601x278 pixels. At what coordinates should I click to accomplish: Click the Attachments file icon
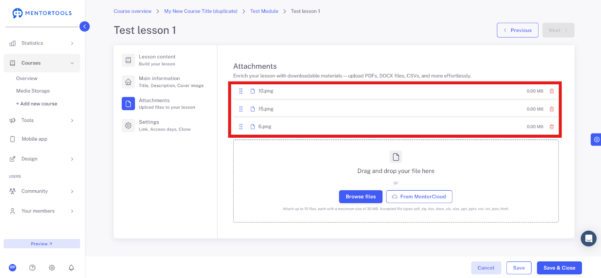(x=128, y=104)
